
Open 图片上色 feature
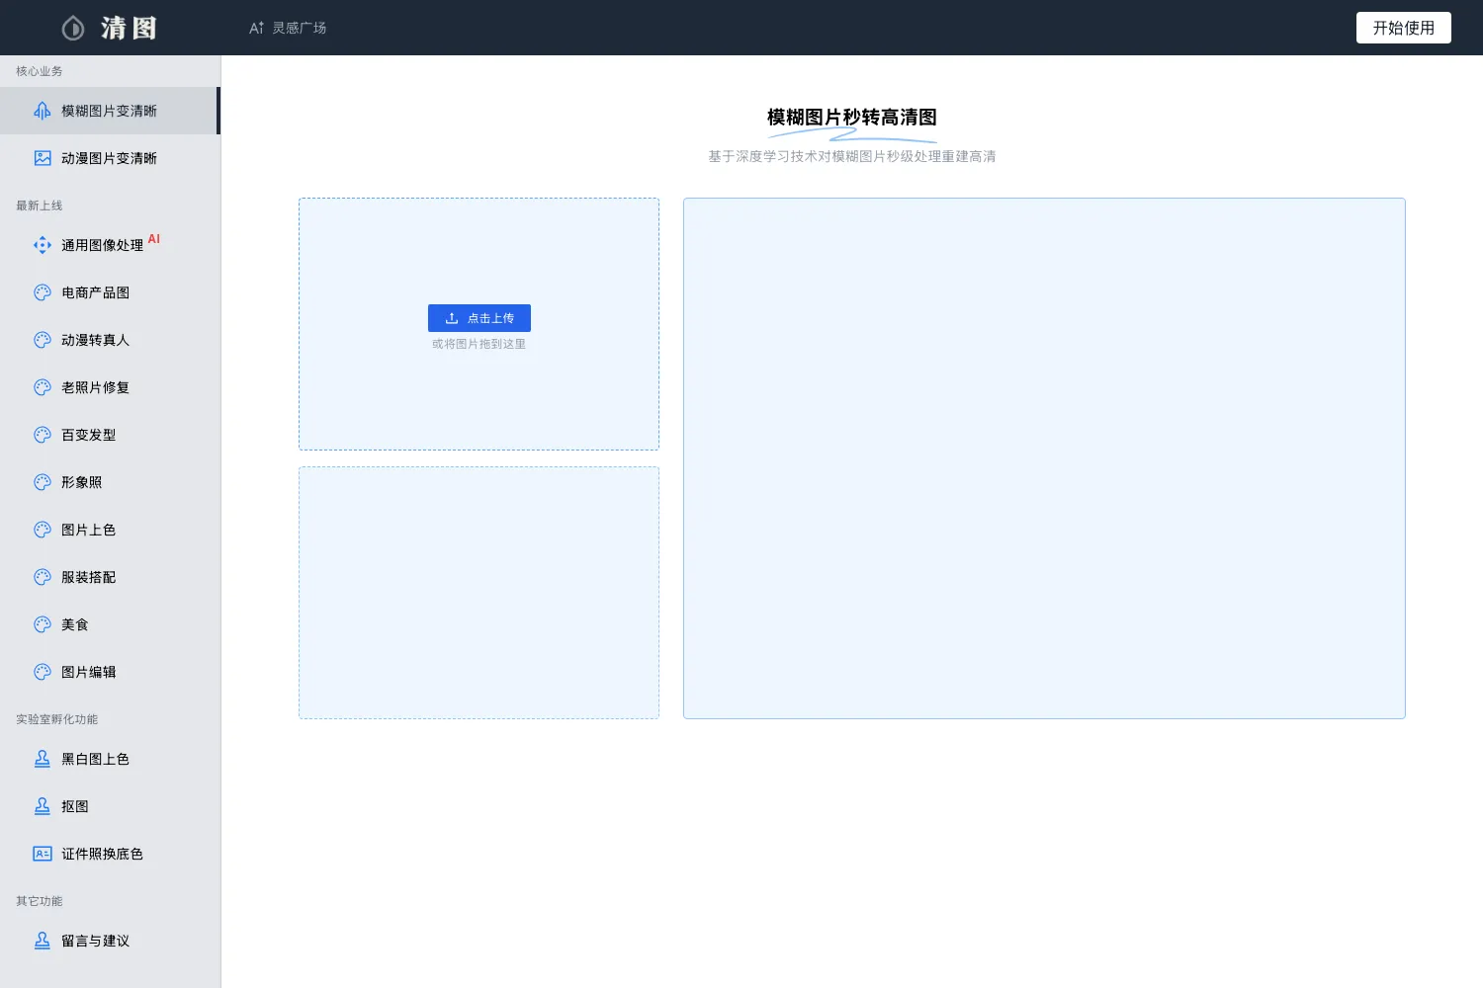(110, 530)
